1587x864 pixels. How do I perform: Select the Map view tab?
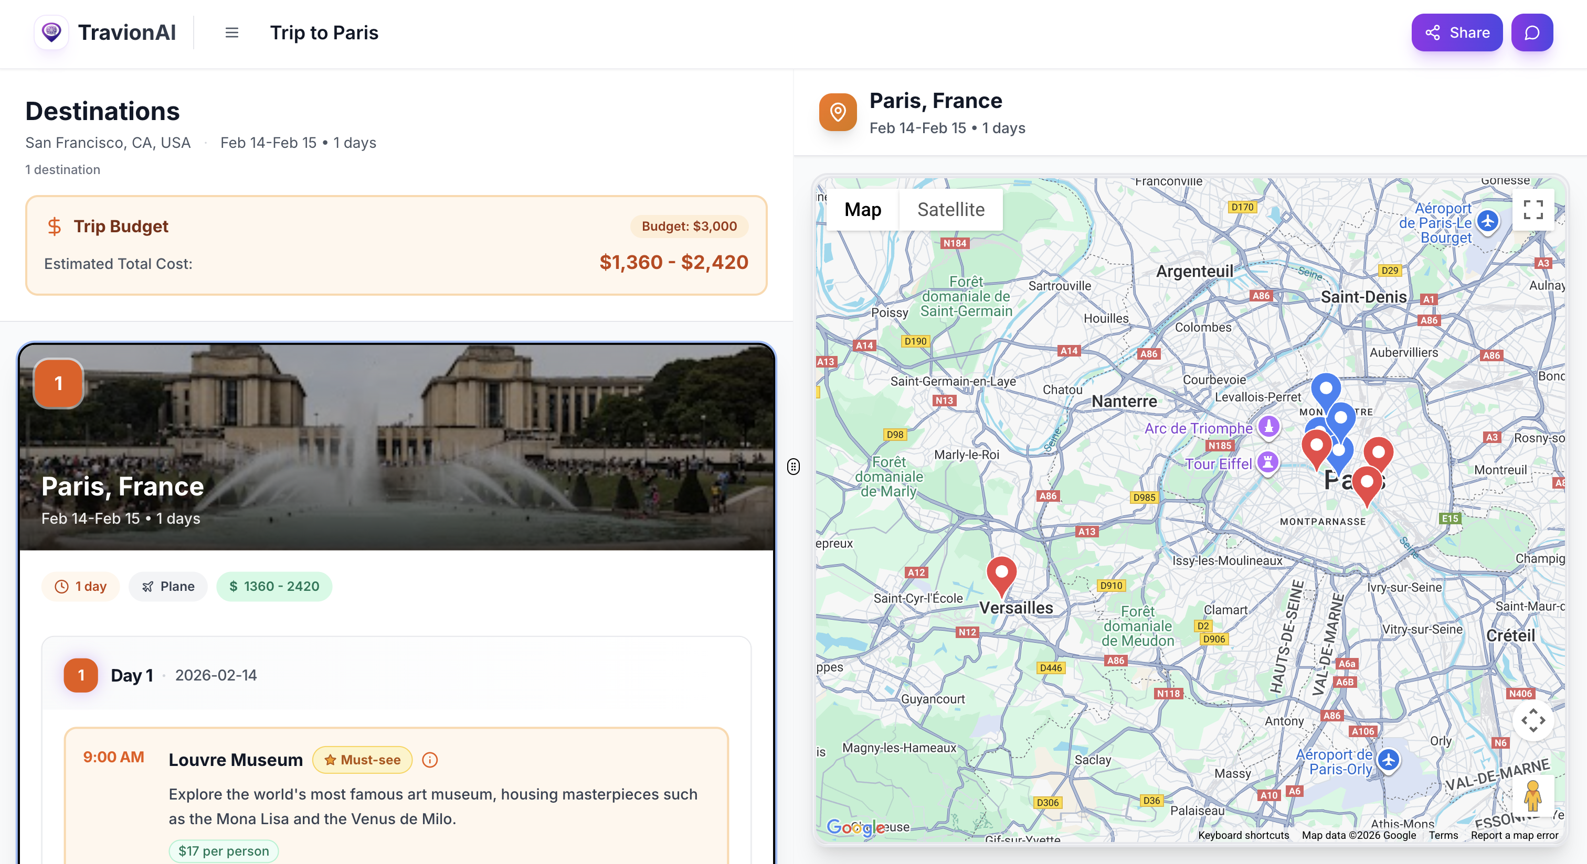point(862,210)
